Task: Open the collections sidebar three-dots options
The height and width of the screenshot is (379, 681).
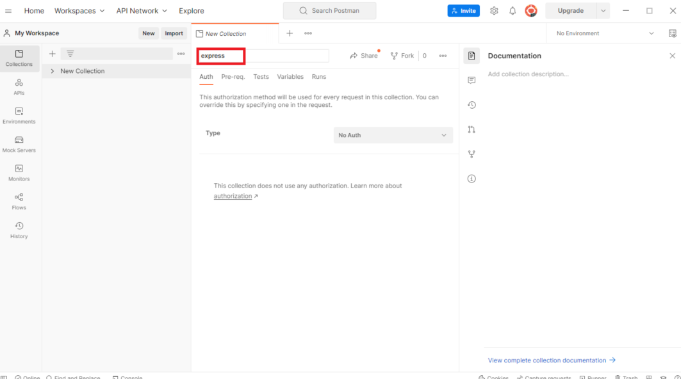Action: 181,54
